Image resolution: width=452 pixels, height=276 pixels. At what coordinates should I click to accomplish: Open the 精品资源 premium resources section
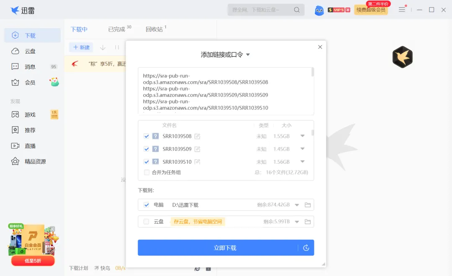click(x=32, y=162)
